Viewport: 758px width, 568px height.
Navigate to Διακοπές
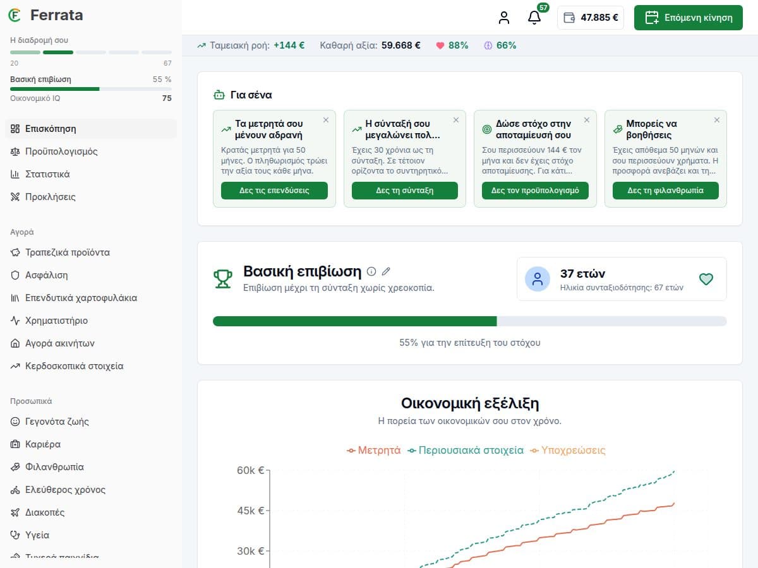point(91,512)
